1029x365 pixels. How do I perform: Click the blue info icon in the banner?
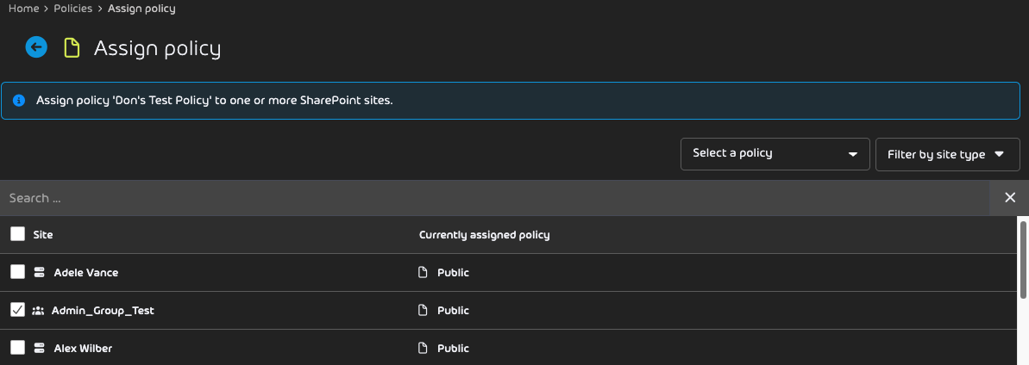click(19, 101)
